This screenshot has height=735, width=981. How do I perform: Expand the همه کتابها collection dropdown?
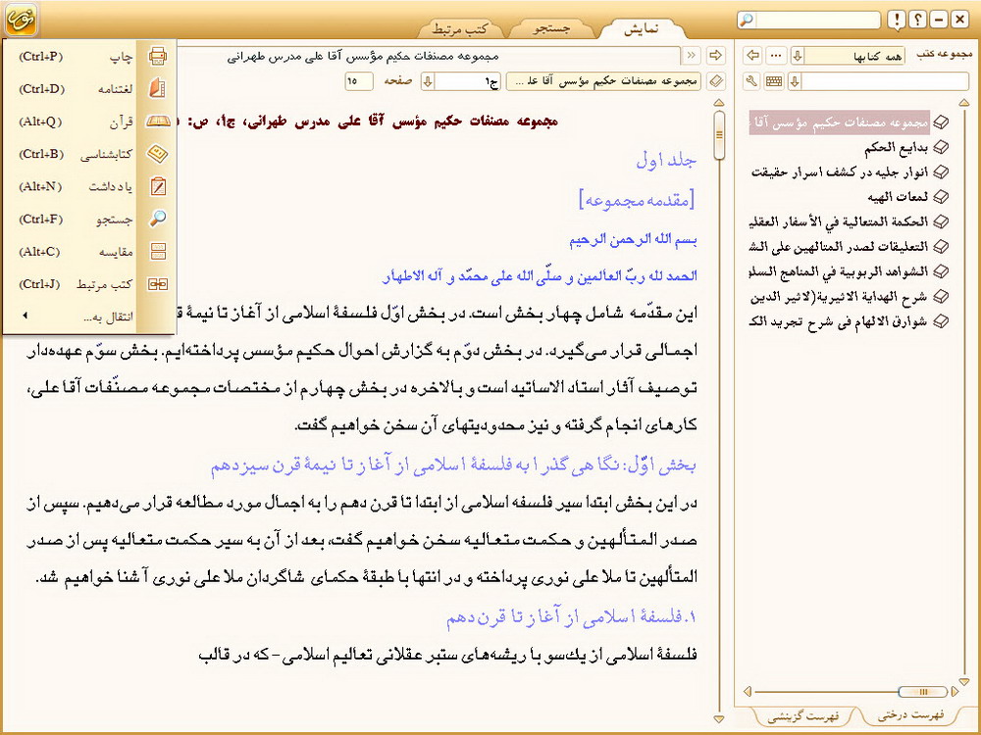[x=798, y=55]
